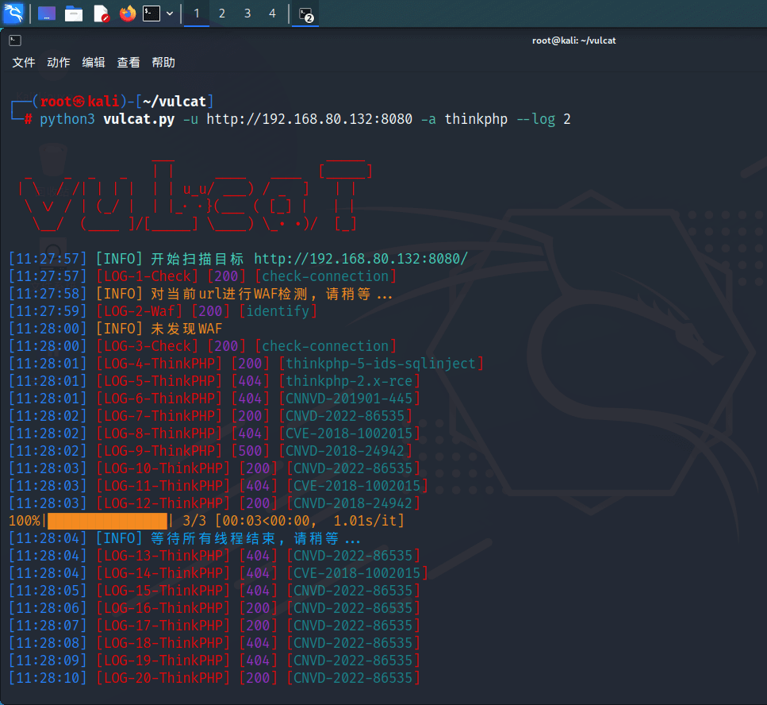
Task: Launch Firefox browser from the panel
Action: tap(127, 13)
